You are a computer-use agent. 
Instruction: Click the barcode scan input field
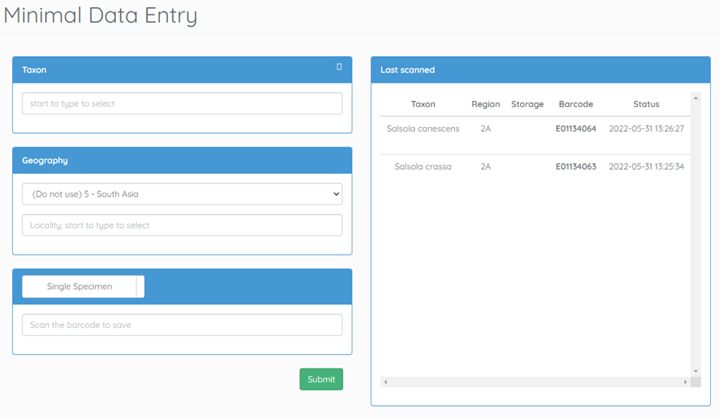(x=182, y=324)
